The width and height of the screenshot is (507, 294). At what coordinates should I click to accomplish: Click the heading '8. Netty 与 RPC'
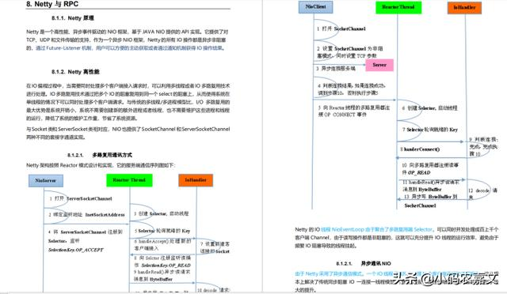52,4
